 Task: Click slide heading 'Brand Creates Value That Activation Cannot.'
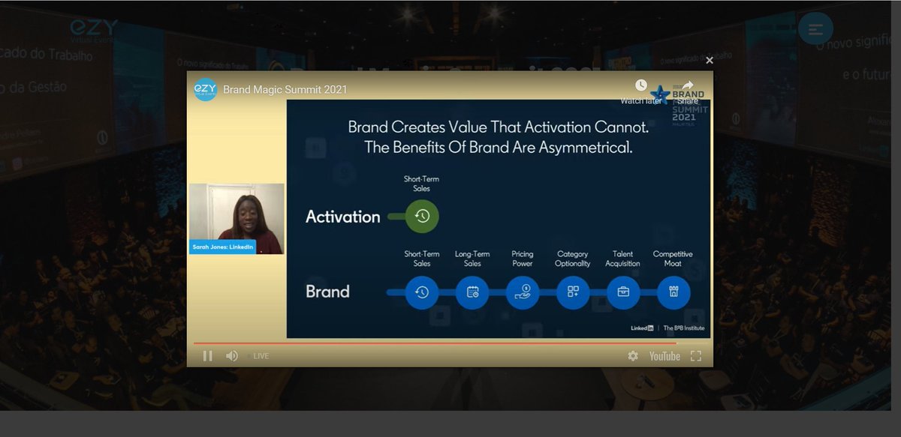point(499,127)
